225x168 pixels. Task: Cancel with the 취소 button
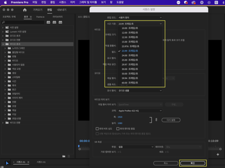[x=166, y=163]
